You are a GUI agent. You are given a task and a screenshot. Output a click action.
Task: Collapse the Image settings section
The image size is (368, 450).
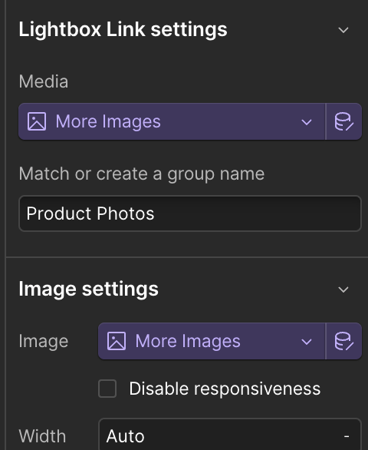click(343, 290)
